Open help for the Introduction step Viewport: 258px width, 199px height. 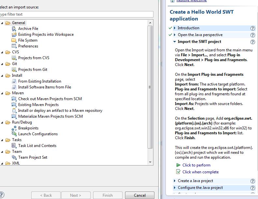(252, 28)
